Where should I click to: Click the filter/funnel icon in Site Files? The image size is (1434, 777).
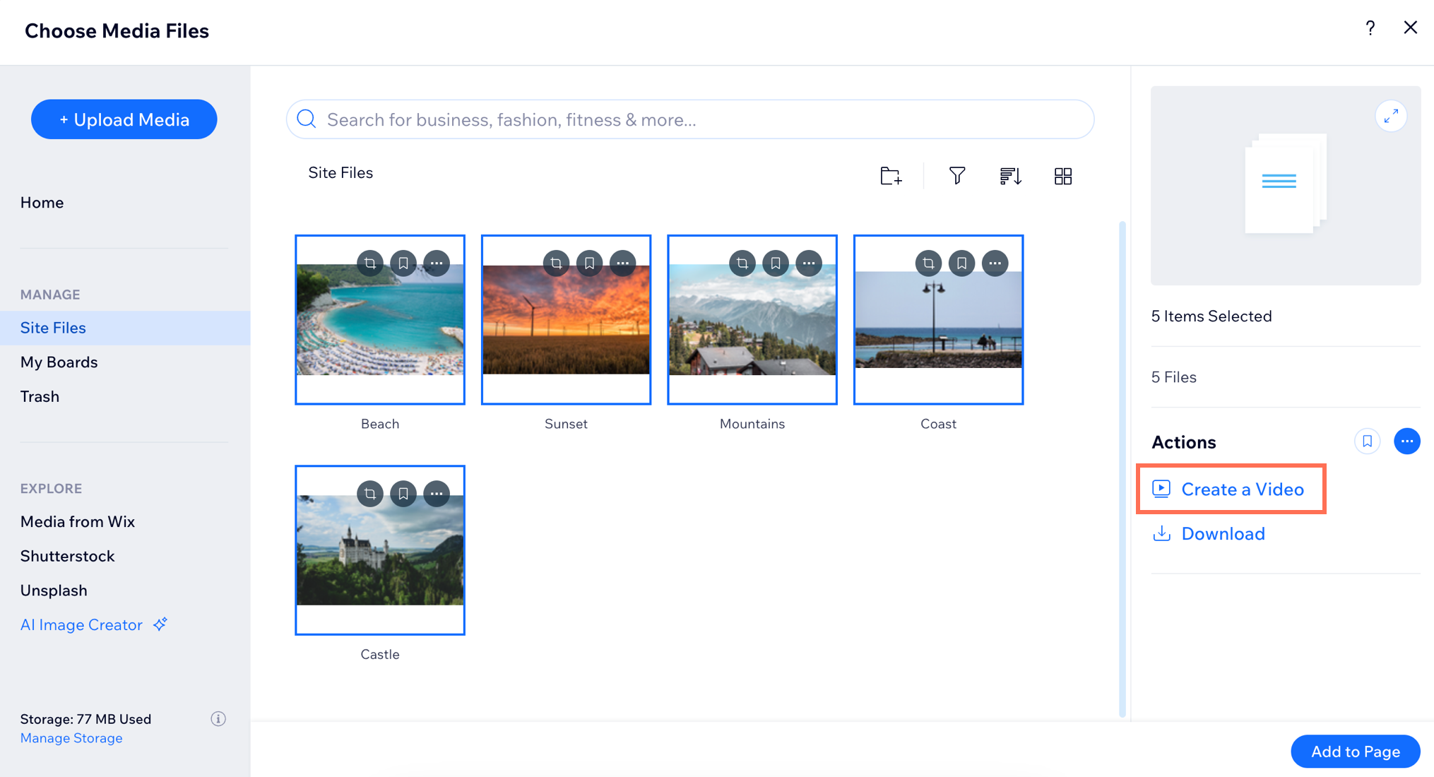[x=958, y=174]
